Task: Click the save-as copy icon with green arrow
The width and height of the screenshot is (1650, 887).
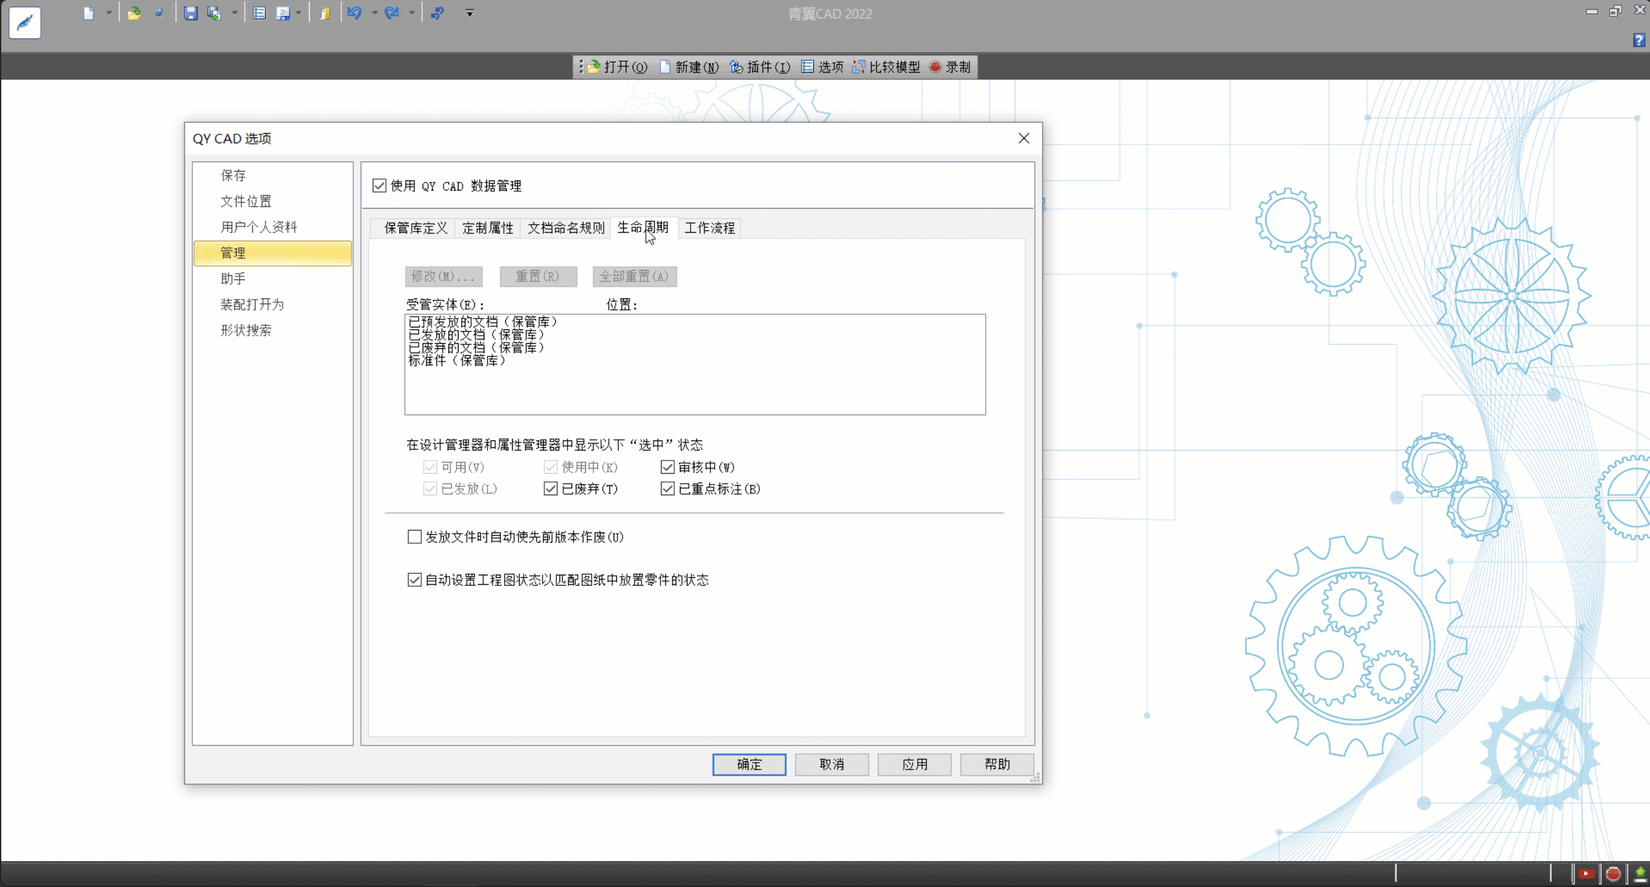Action: pyautogui.click(x=214, y=13)
